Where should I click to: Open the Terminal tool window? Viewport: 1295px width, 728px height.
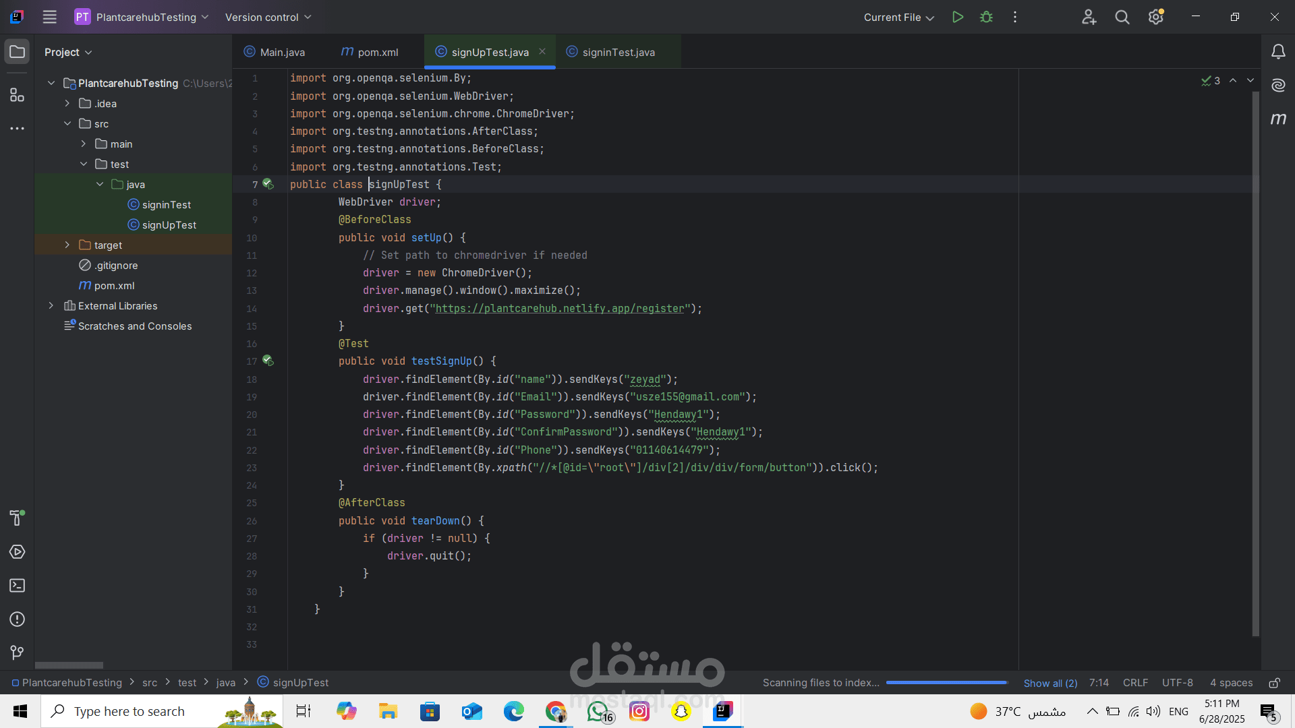point(17,586)
